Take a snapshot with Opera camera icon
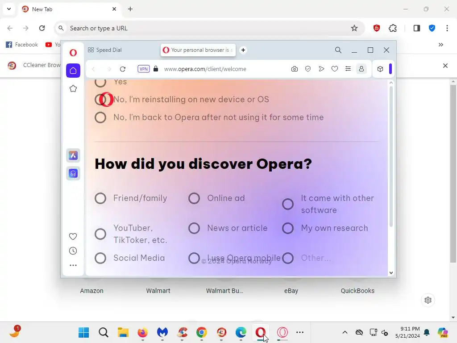Image resolution: width=457 pixels, height=343 pixels. pos(295,69)
